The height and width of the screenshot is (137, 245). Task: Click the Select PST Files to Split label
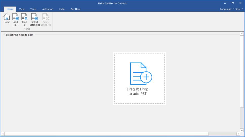click(x=20, y=35)
